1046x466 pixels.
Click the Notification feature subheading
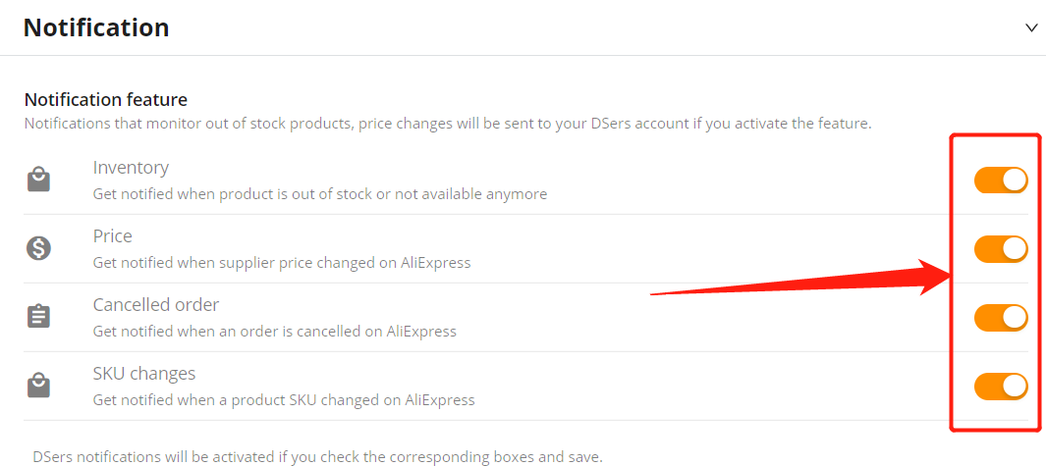tap(106, 100)
